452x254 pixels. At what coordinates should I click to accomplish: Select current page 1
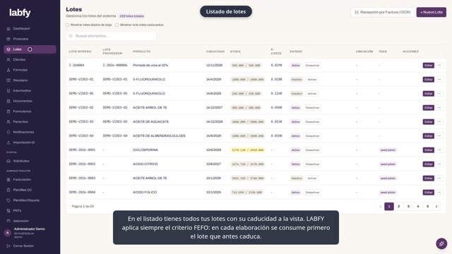(389, 207)
